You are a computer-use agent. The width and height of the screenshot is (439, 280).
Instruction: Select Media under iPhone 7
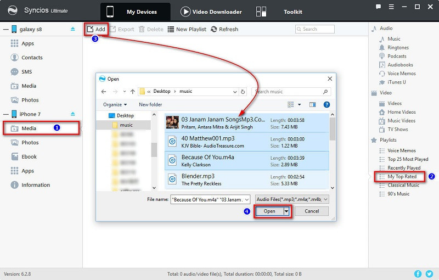tap(41, 128)
